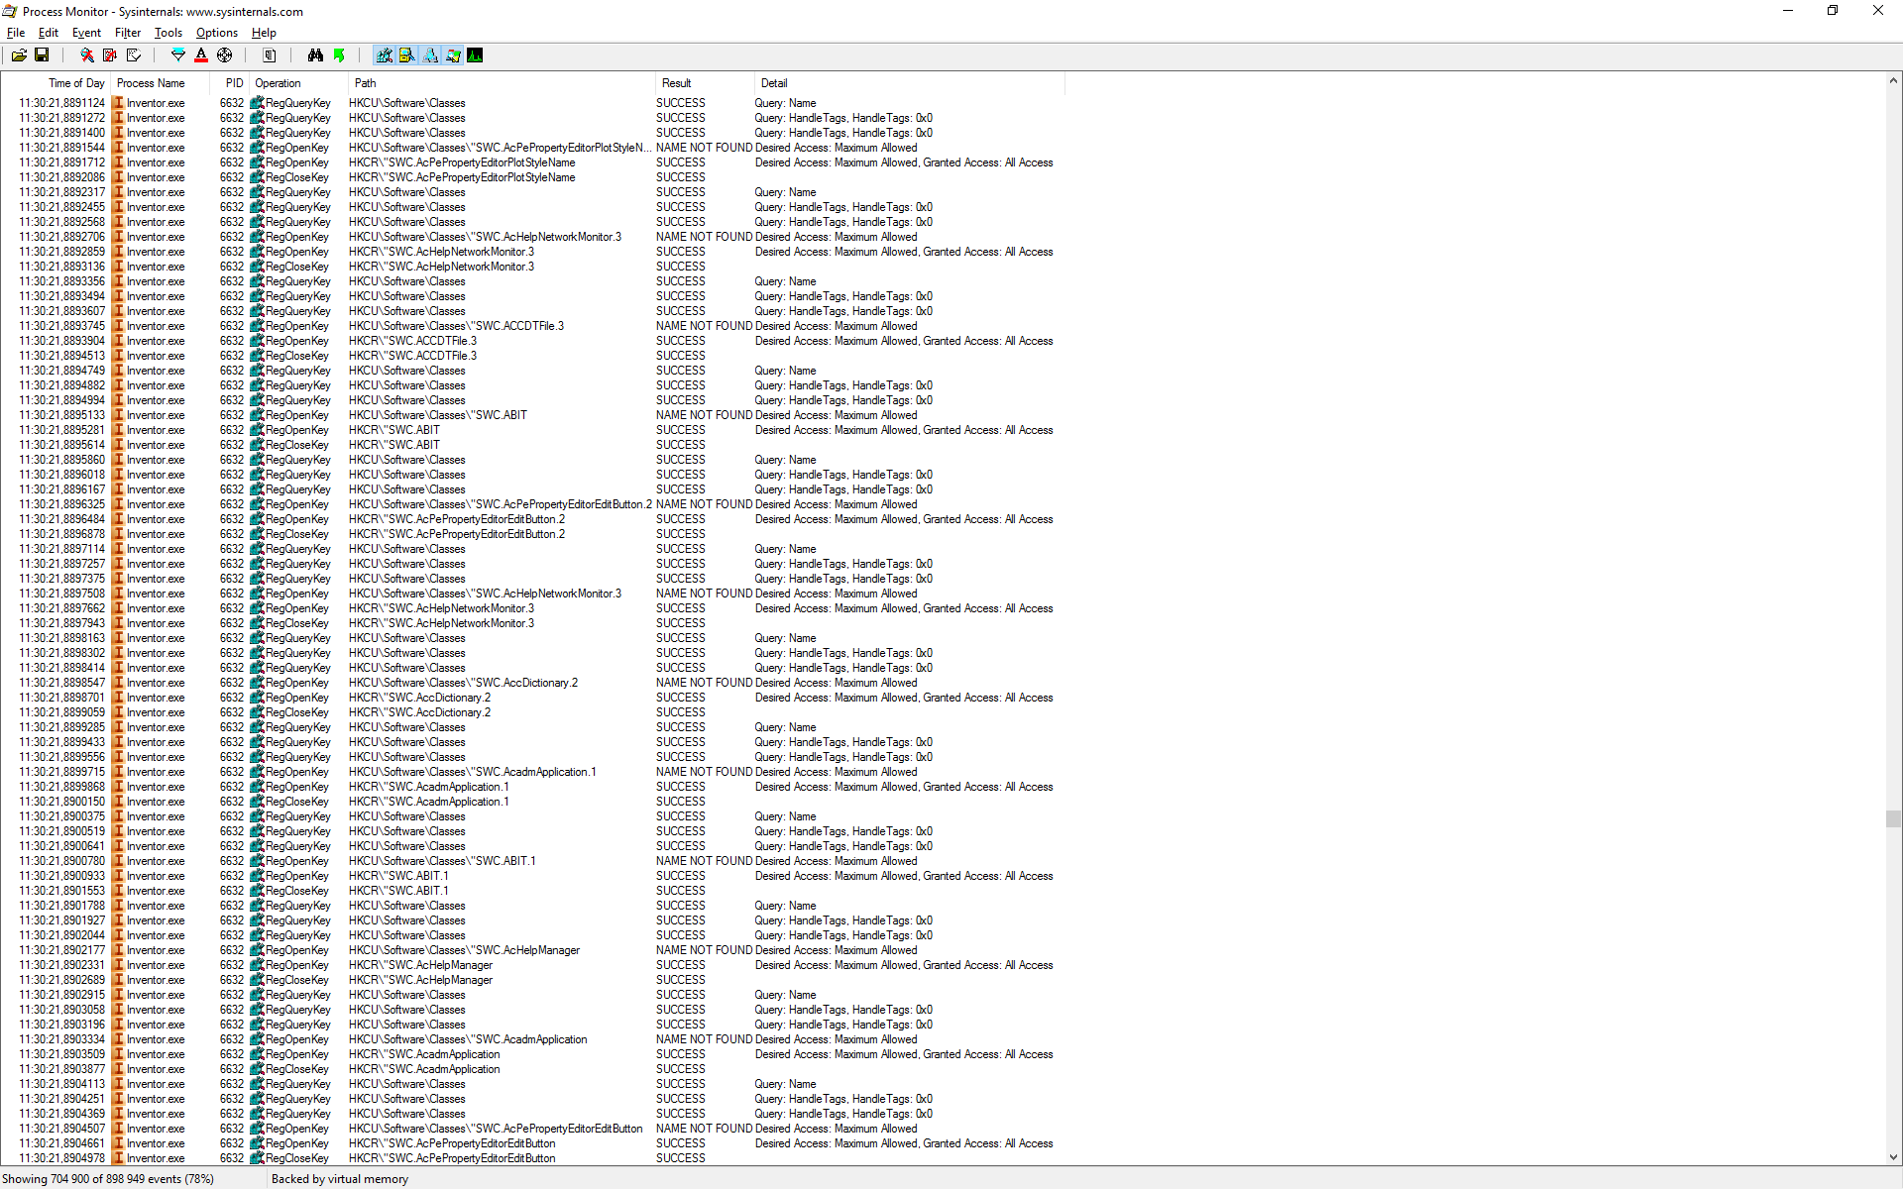Click the PID column header
This screenshot has width=1903, height=1189.
229,83
